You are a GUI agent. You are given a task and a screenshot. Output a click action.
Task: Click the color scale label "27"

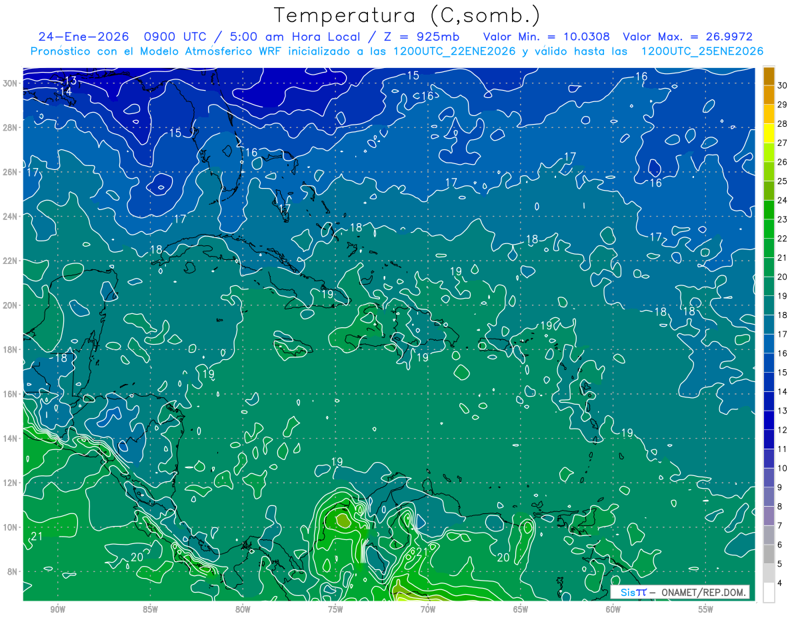(783, 143)
